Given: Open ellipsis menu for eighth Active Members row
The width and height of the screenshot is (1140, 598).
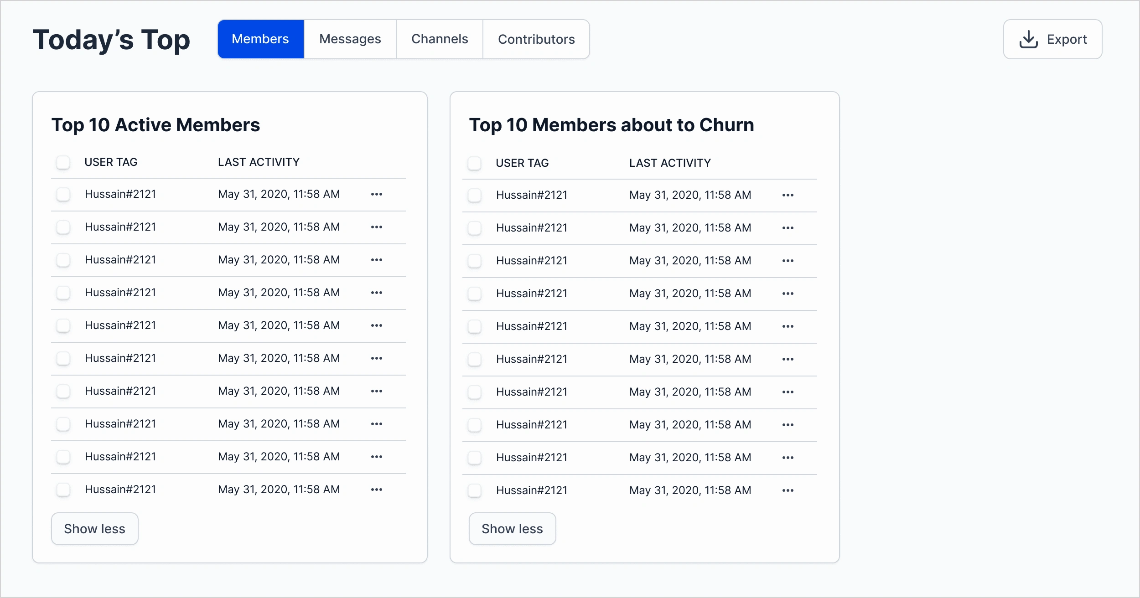Looking at the screenshot, I should coord(377,424).
